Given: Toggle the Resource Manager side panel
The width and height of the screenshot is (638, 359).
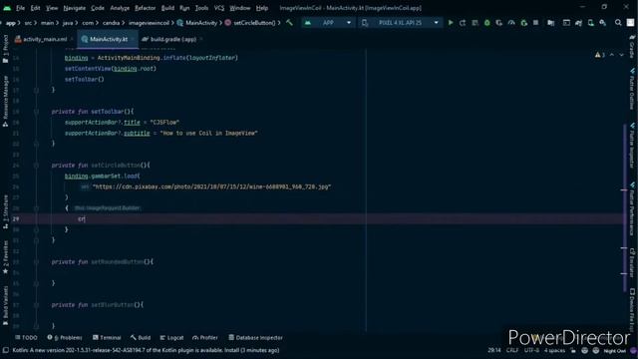Looking at the screenshot, I should coord(5,101).
